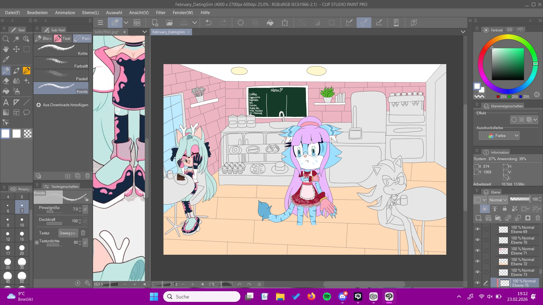The image size is (543, 305).
Task: Select the Kohle sub-tool brush
Action: (61, 50)
